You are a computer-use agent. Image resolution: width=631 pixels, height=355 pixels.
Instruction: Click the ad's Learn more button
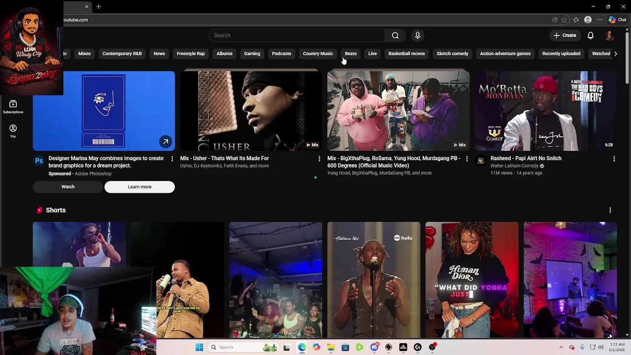[140, 187]
